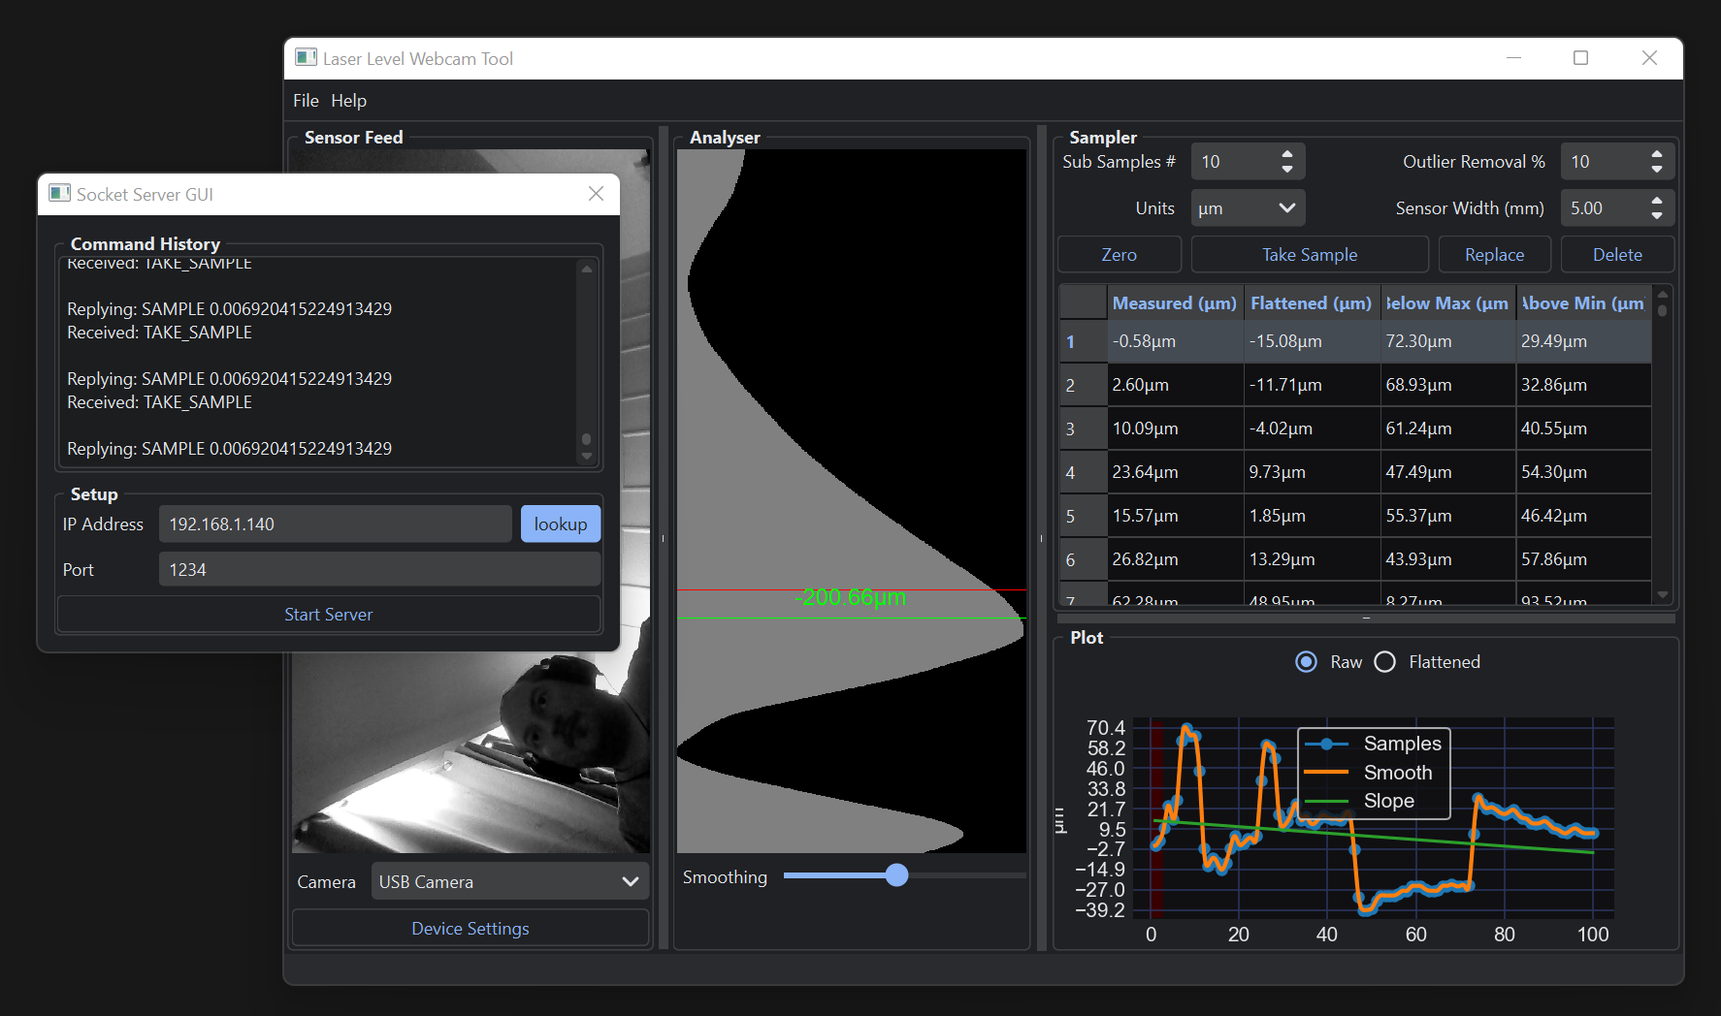Click the splitter handle between table and Plot
This screenshot has height=1016, width=1721.
[x=1366, y=619]
